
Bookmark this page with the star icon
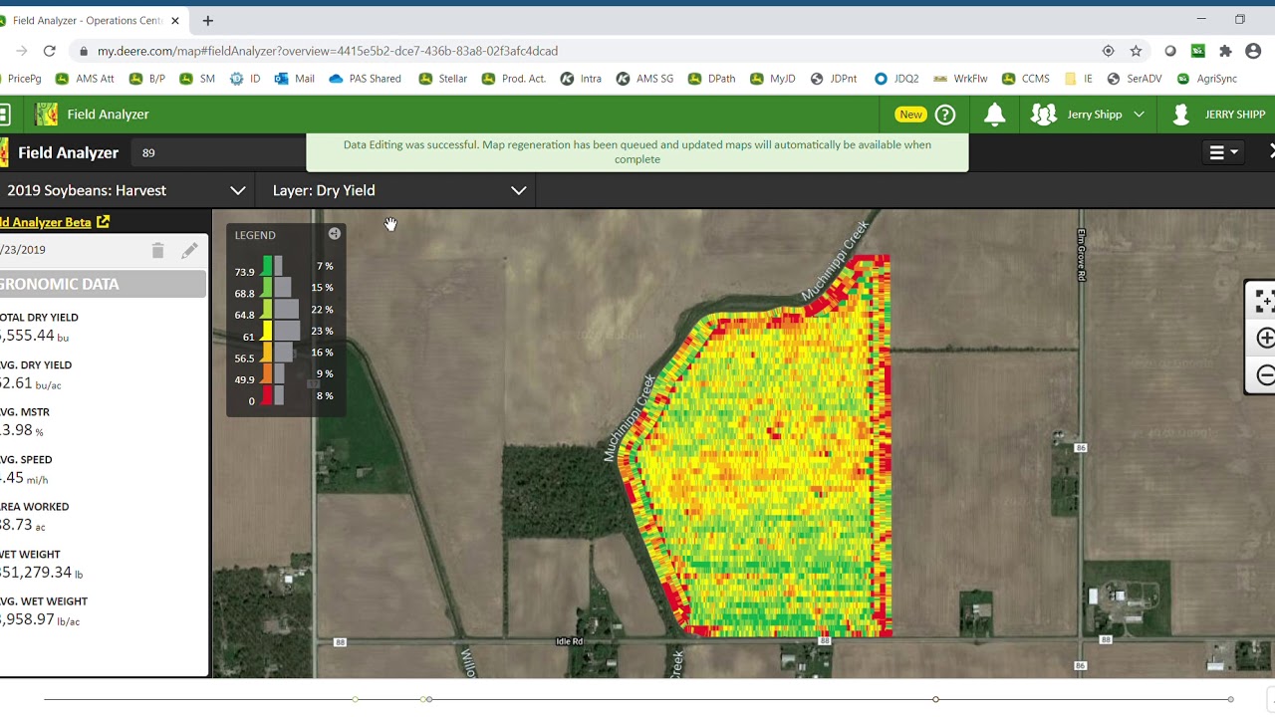coord(1136,51)
